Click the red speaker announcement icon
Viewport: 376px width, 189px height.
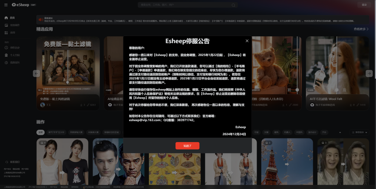41,20
